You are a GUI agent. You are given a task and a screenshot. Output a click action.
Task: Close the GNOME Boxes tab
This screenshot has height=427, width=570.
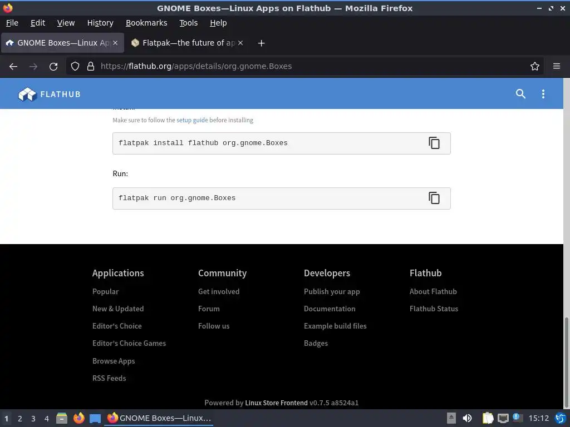point(115,43)
